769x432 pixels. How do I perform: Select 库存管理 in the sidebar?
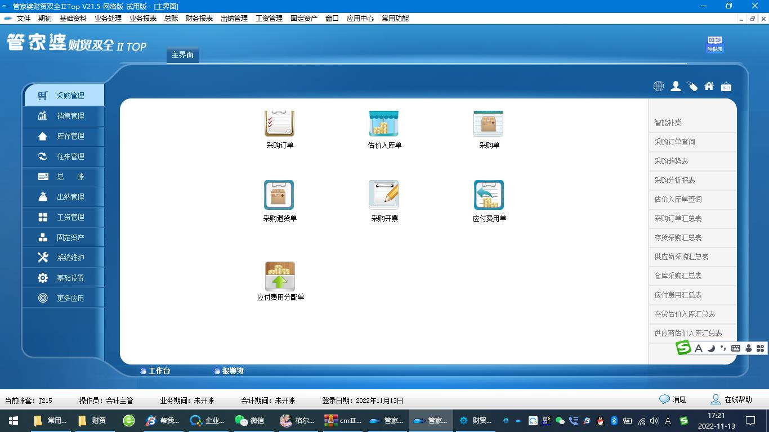coord(64,136)
